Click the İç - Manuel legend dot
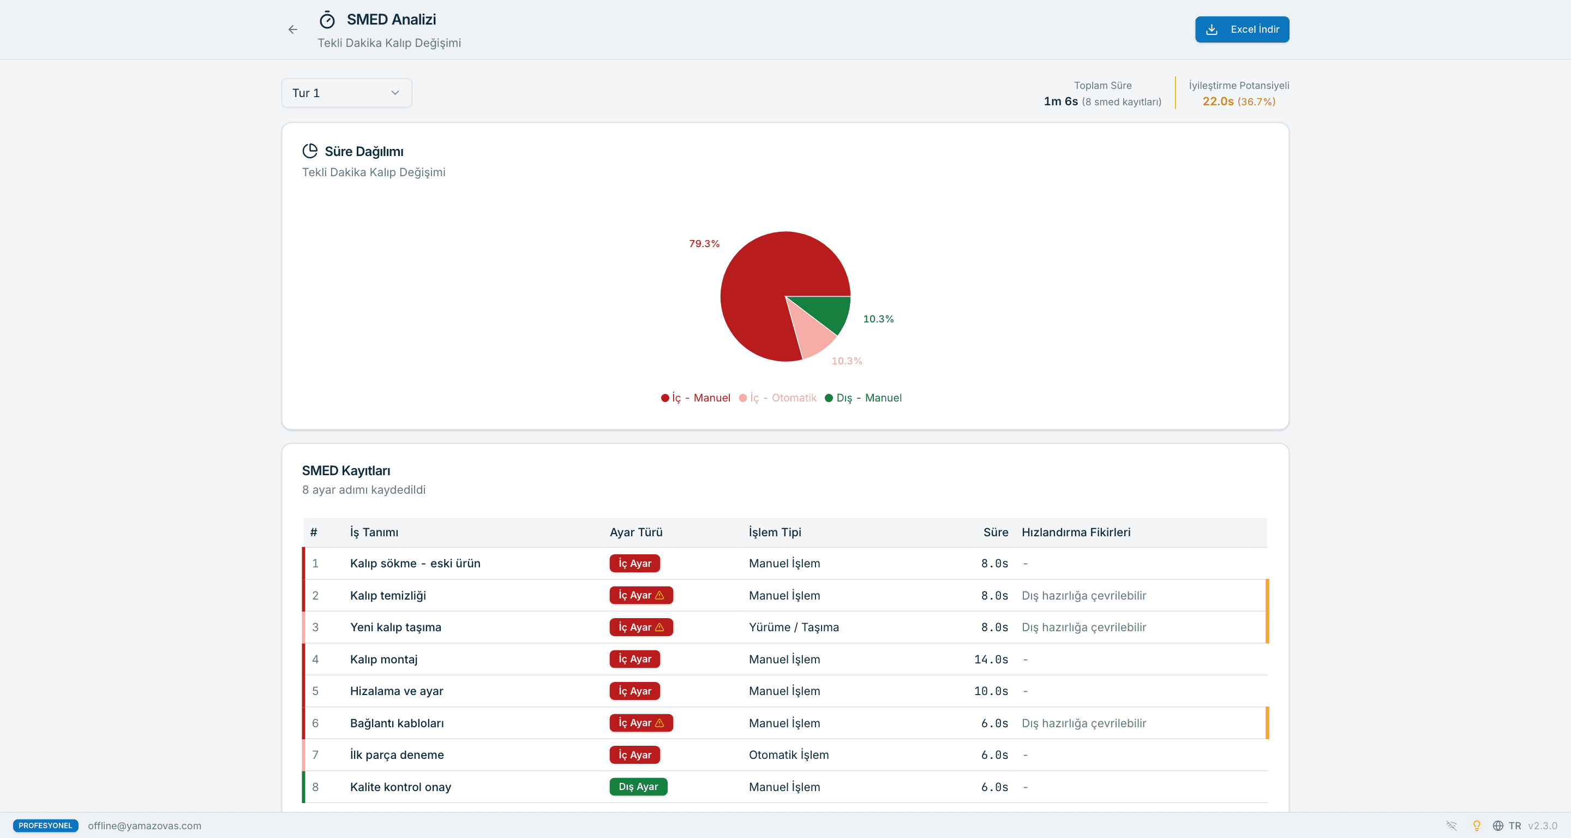Screen dimensions: 1571x838 pos(665,398)
